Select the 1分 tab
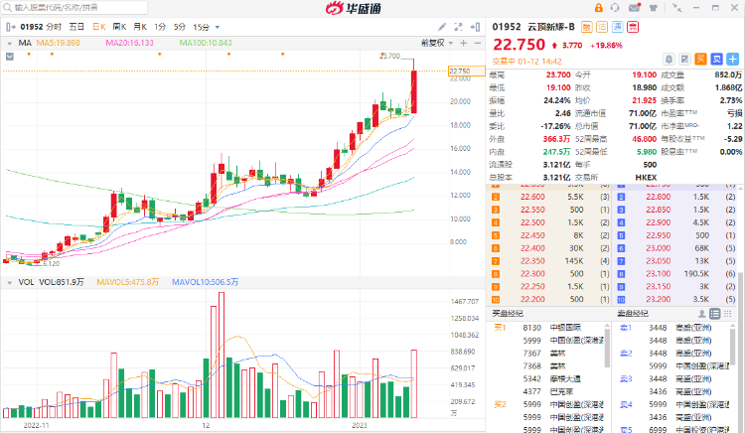This screenshot has width=745, height=433. [160, 27]
